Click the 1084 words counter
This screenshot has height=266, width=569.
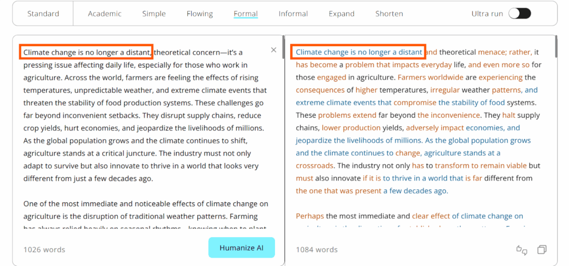[317, 250]
